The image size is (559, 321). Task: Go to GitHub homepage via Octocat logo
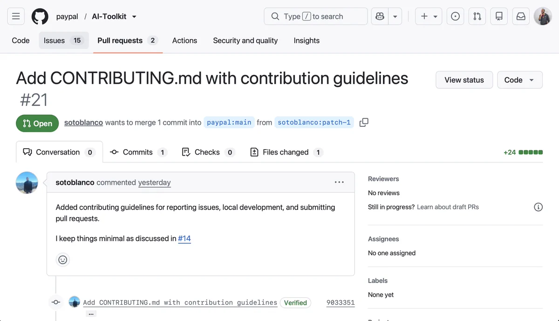click(x=40, y=16)
